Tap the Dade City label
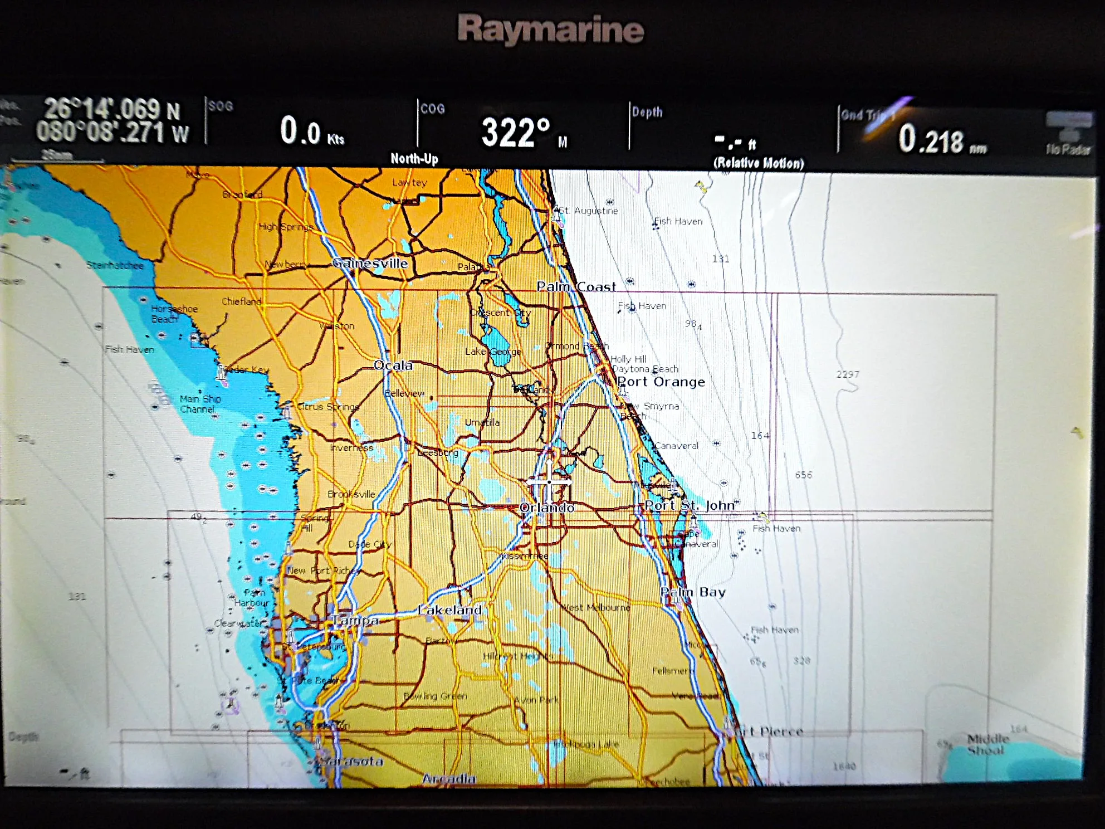 pyautogui.click(x=370, y=544)
